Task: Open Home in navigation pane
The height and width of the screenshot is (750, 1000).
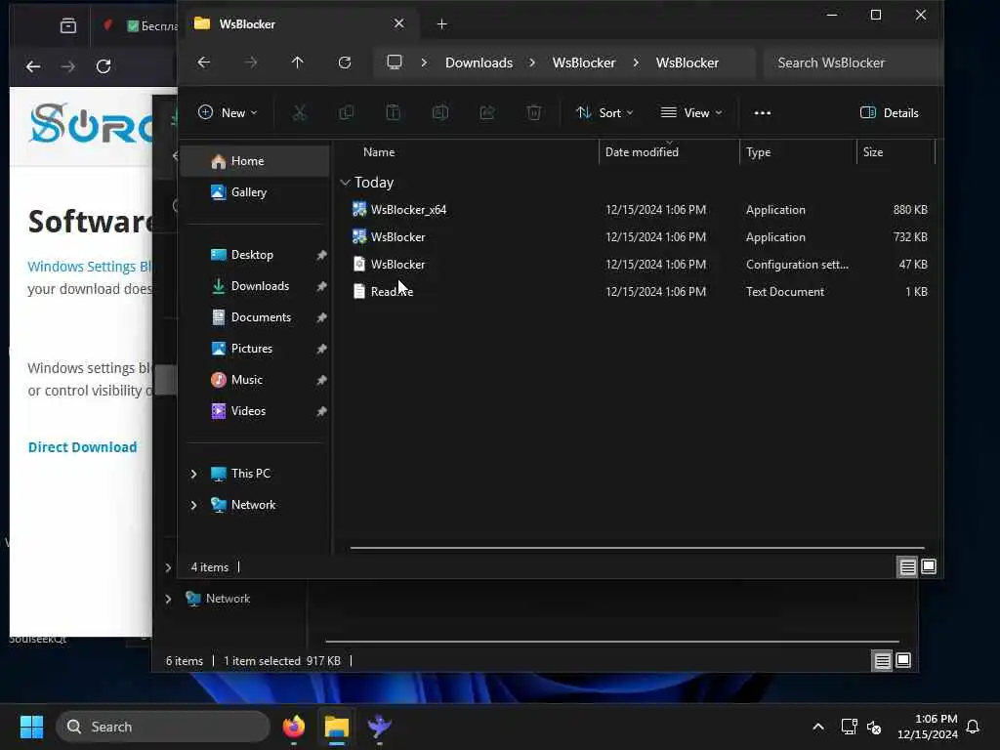Action: (x=255, y=161)
